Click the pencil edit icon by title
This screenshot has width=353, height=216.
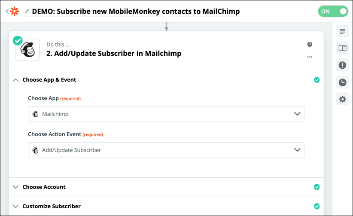pos(27,11)
